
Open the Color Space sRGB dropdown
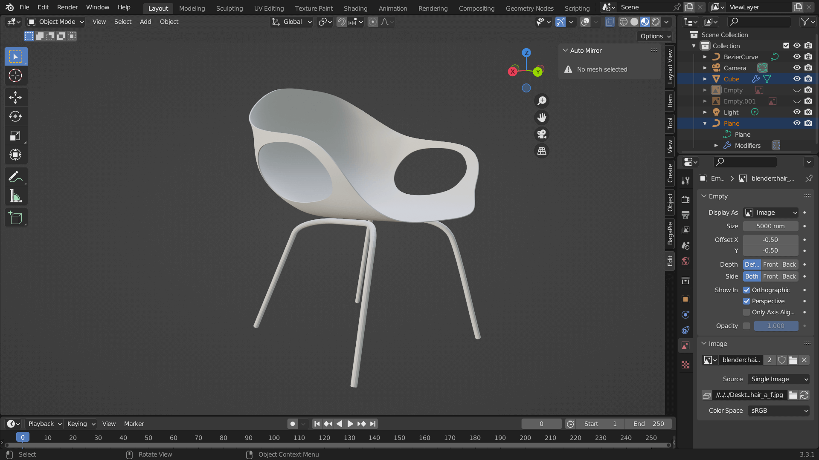pos(778,411)
